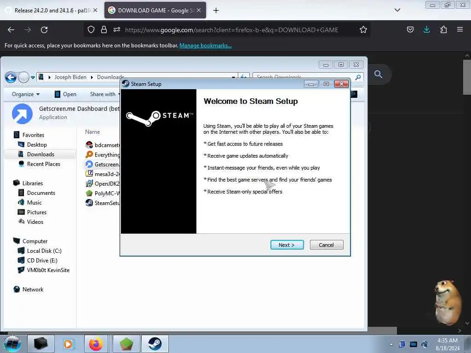
Task: Select CD Drive (E:) in sidebar
Action: tap(42, 260)
